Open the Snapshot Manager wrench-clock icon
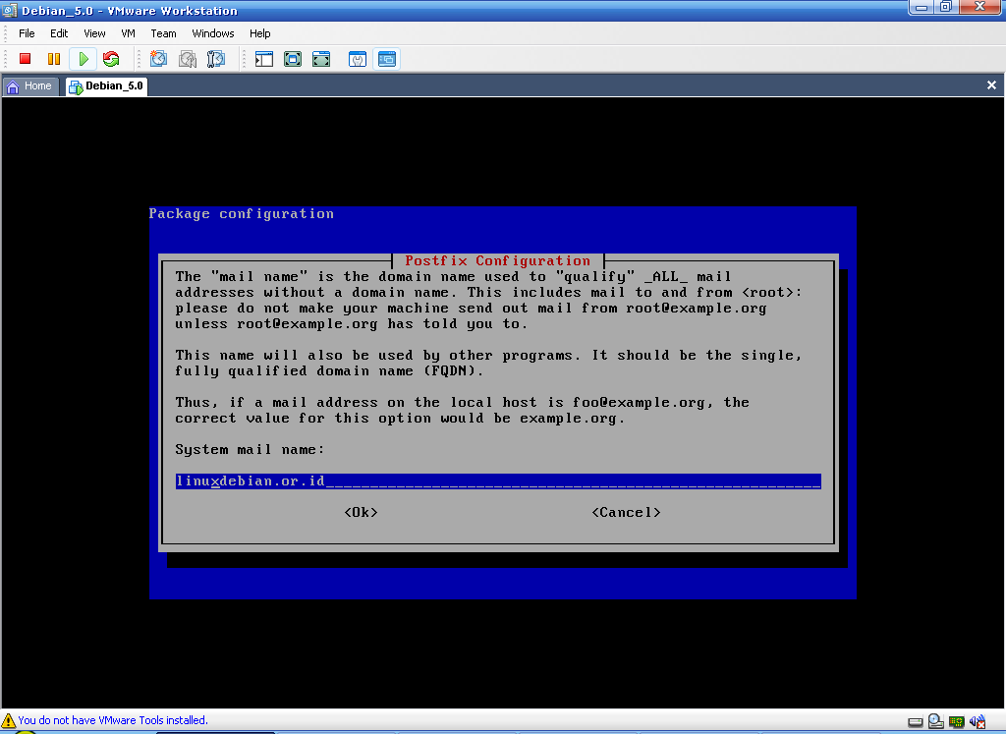1006x734 pixels. tap(216, 59)
